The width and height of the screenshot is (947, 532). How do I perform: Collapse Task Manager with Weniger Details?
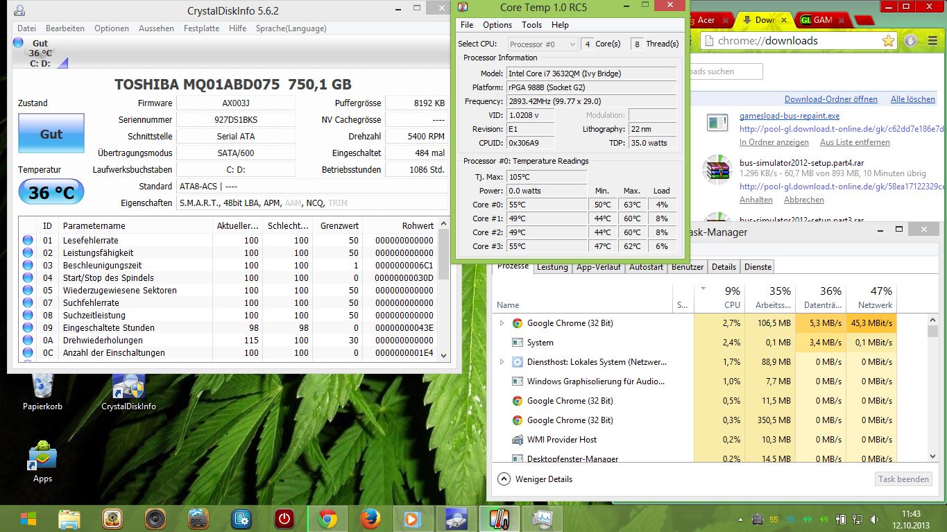click(536, 479)
